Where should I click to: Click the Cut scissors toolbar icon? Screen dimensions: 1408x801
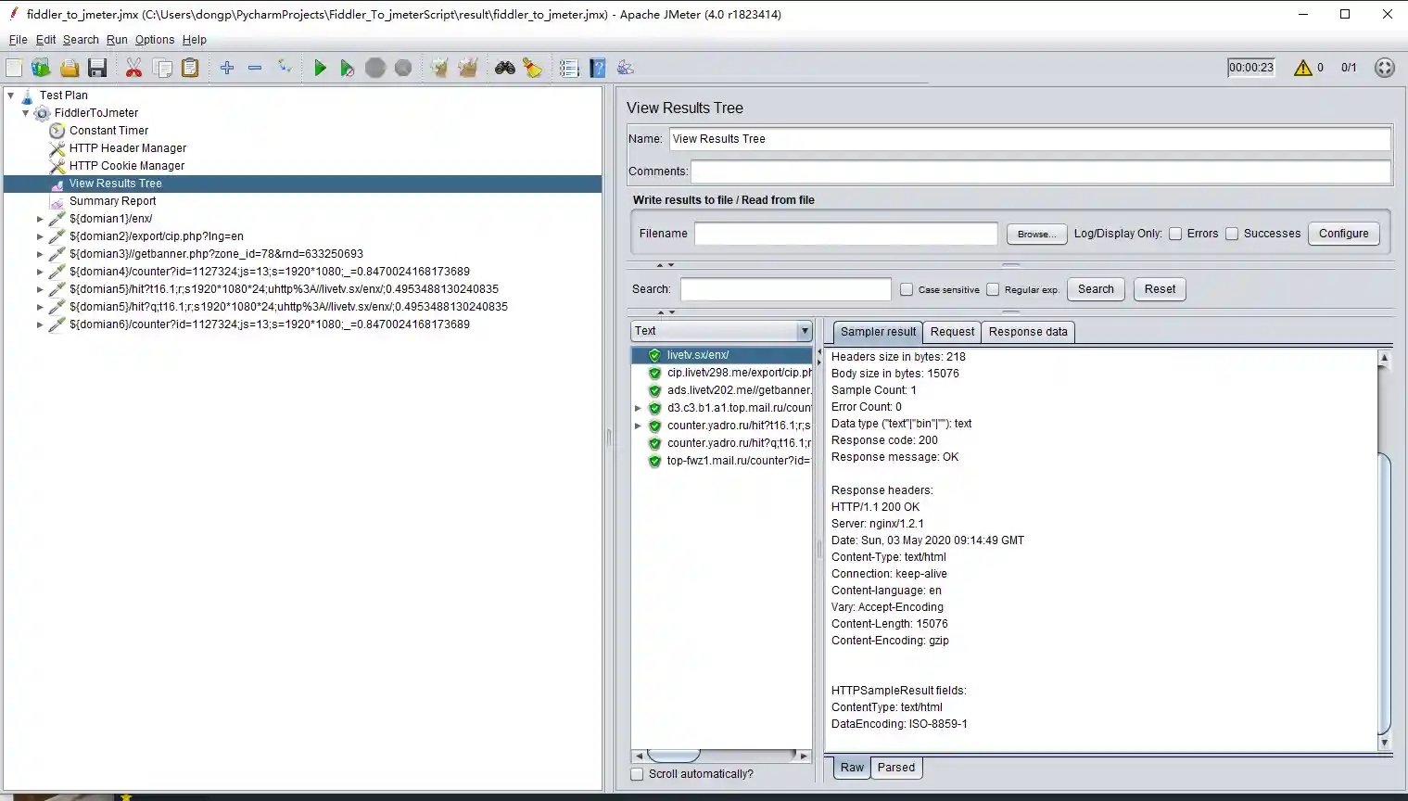pos(133,68)
